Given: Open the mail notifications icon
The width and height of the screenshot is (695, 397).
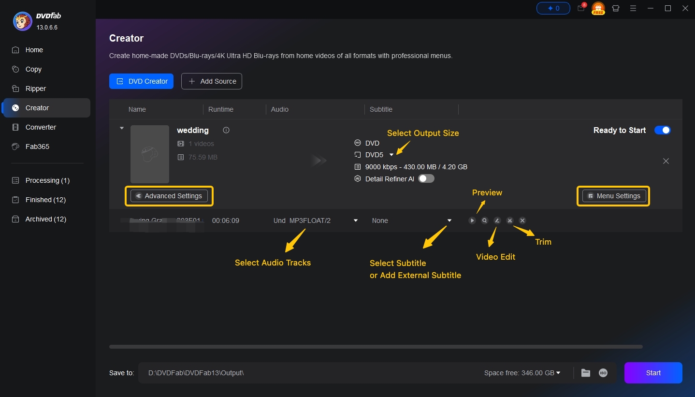Looking at the screenshot, I should click(x=581, y=8).
